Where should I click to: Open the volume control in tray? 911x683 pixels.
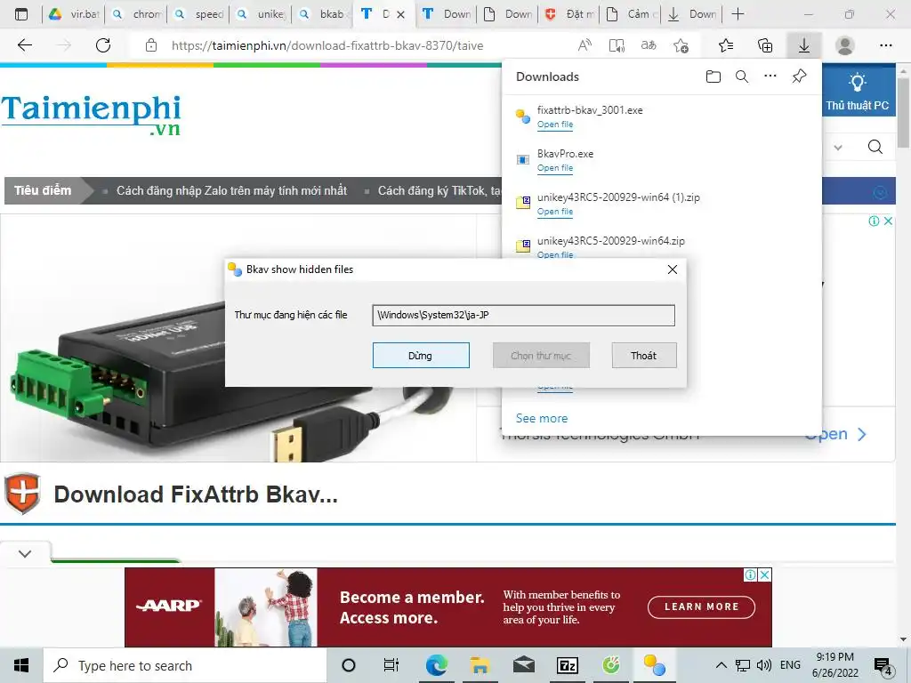pos(764,665)
